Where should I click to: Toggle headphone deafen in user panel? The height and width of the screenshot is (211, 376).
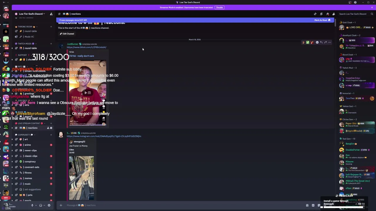[x=41, y=205]
